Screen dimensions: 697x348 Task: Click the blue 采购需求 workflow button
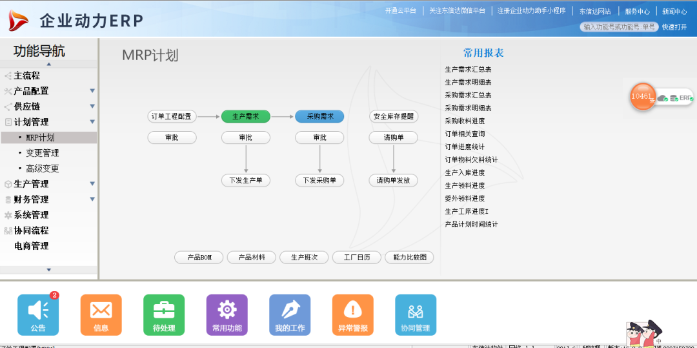[x=319, y=117]
